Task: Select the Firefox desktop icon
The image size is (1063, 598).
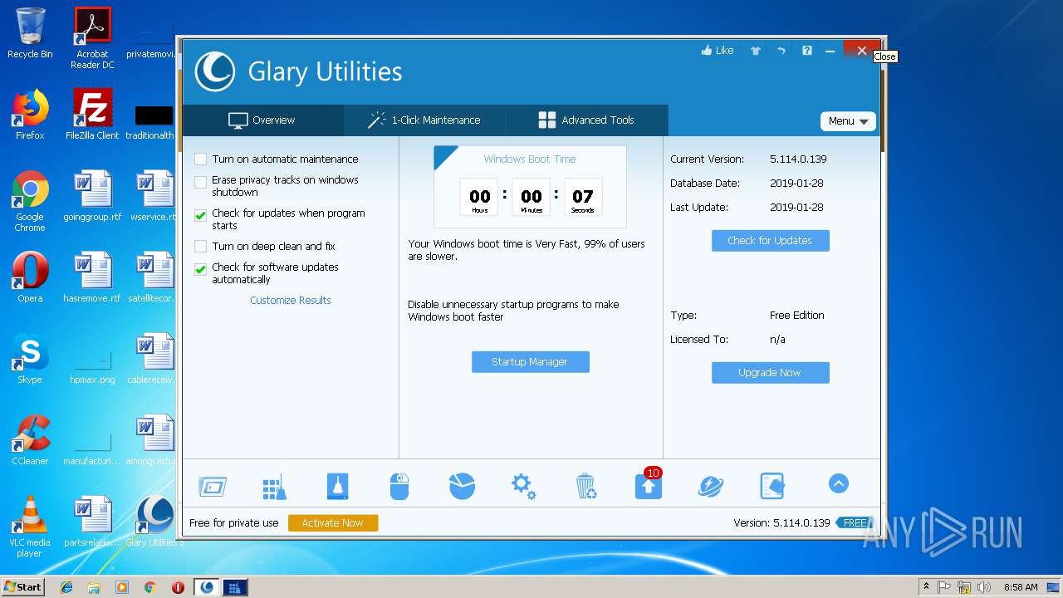Action: (x=30, y=115)
